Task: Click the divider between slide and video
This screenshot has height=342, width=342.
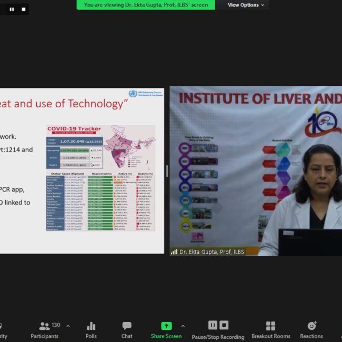Action: point(167,170)
